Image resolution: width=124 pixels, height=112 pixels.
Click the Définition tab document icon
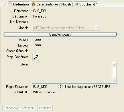(10, 4)
